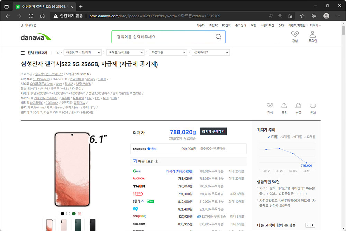
Task: Expand 선택하세요 dropdown
Action: pos(211,52)
